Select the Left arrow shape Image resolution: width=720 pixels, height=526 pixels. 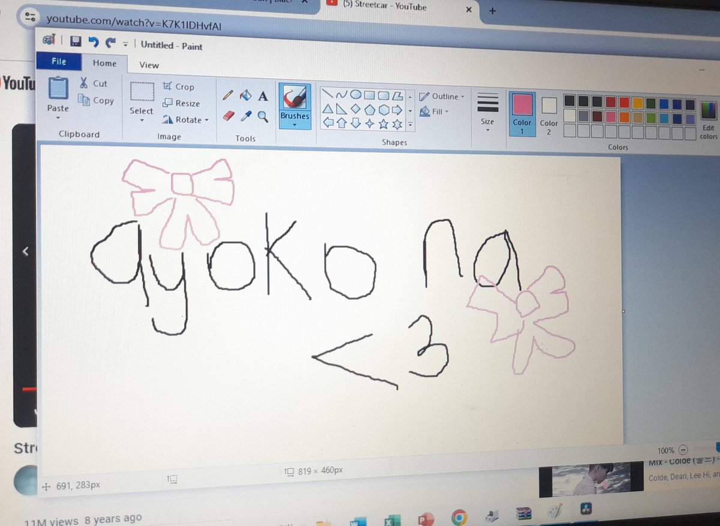[x=328, y=122]
